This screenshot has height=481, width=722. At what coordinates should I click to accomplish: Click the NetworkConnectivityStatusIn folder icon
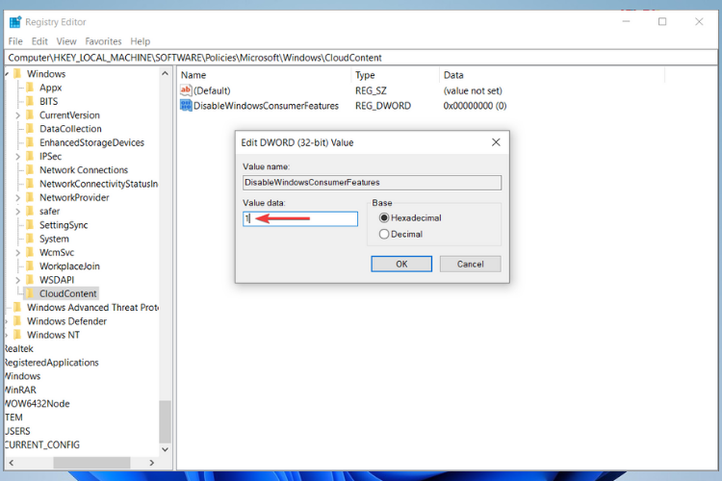coord(30,184)
